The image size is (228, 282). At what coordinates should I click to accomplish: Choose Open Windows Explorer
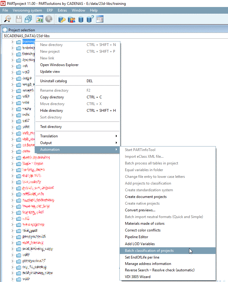[78, 65]
